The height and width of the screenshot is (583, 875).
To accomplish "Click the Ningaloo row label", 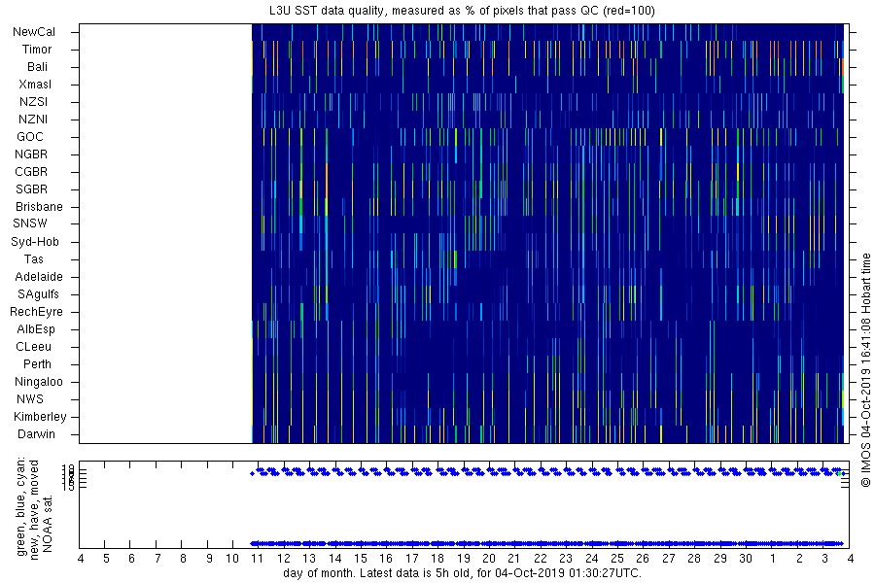I will tap(39, 382).
